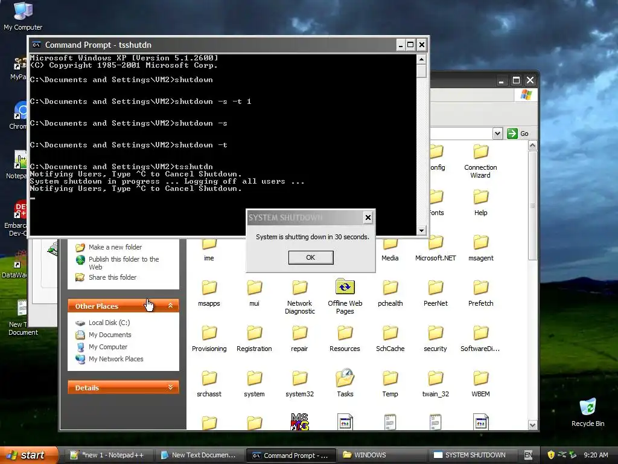The width and height of the screenshot is (618, 464).
Task: Open the Registration folder
Action: tap(254, 338)
